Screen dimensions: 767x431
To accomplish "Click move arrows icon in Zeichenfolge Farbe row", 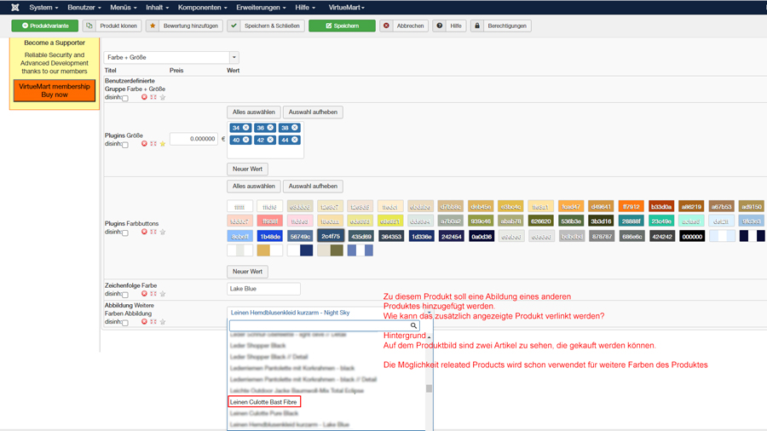I will point(153,294).
